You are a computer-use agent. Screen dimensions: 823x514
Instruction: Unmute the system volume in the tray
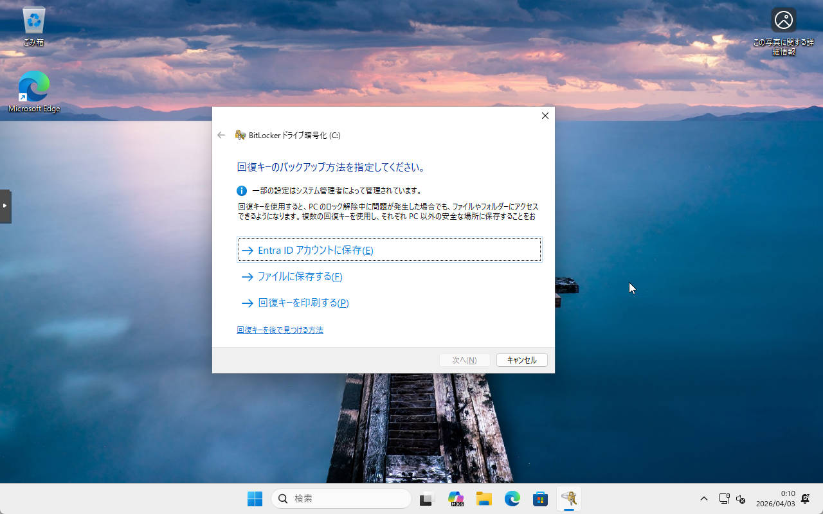(741, 499)
